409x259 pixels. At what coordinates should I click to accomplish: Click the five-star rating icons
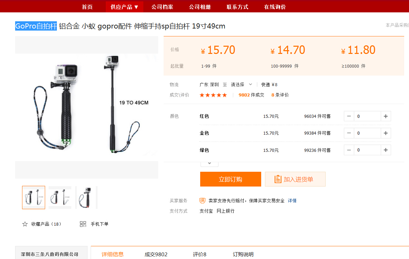pos(213,95)
